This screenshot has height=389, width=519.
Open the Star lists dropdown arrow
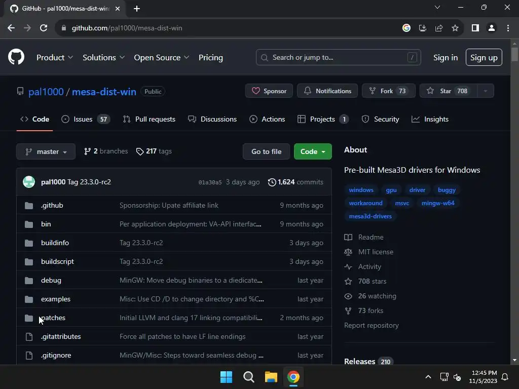[486, 91]
